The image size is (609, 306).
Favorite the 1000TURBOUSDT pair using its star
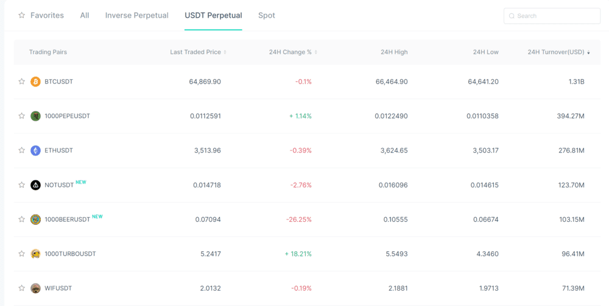(22, 254)
